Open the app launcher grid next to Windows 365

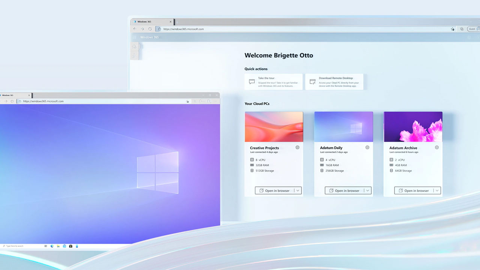tap(135, 37)
